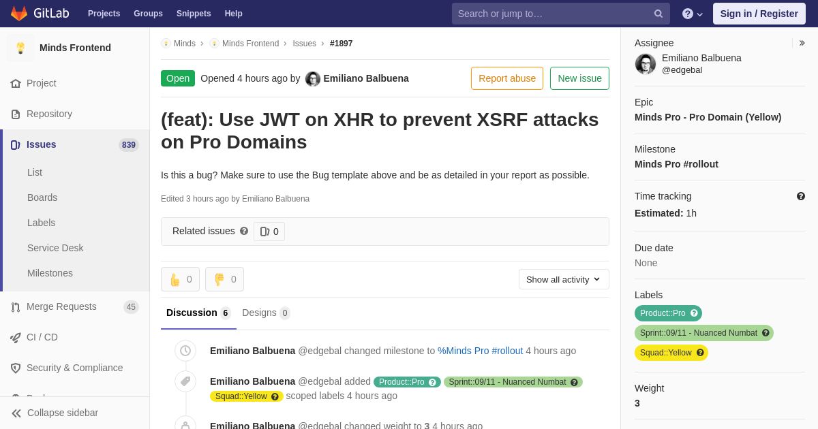Click the CI / CD rocket icon
The width and height of the screenshot is (818, 429).
tap(16, 337)
